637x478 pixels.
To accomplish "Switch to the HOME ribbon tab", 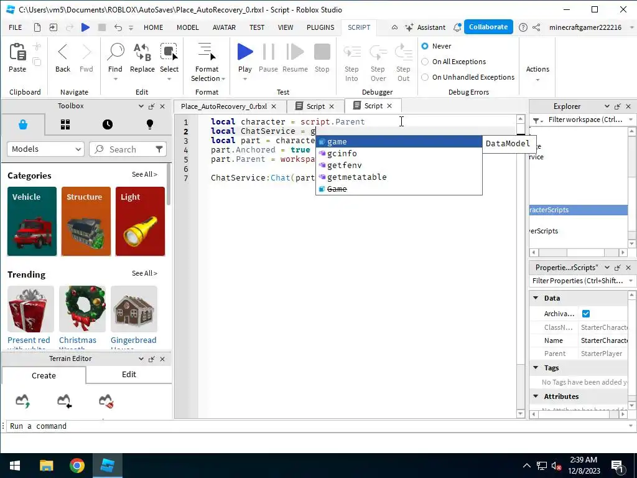I will coord(153,27).
